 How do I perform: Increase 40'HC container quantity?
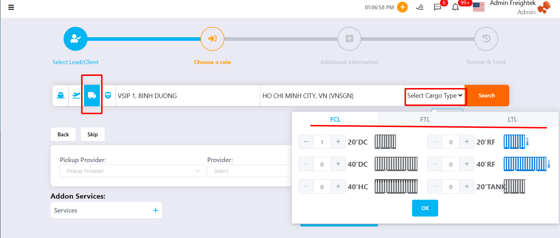click(338, 186)
